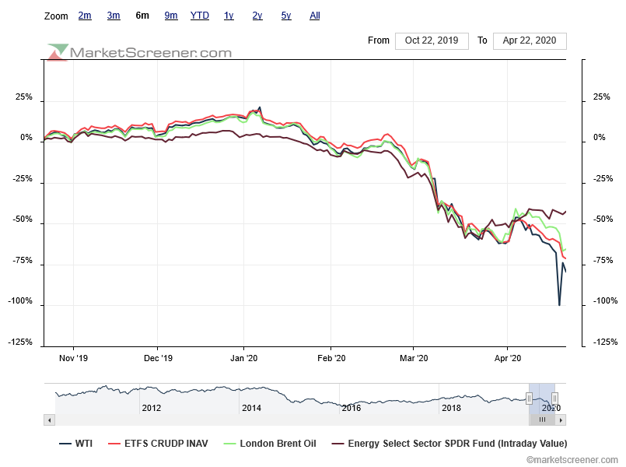Grab the left navigator range handle
This screenshot has width=626, height=467.
click(529, 399)
